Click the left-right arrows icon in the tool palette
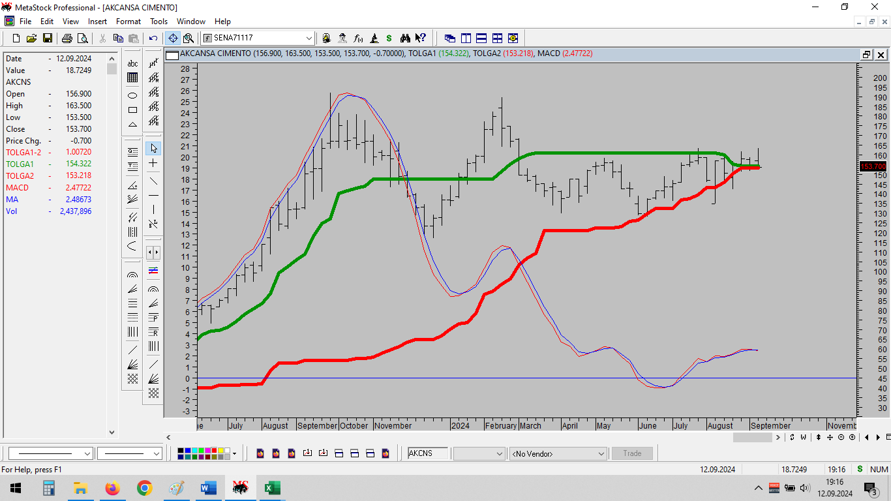 pyautogui.click(x=153, y=252)
